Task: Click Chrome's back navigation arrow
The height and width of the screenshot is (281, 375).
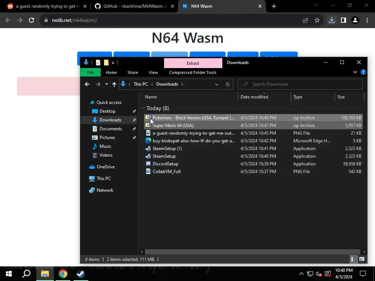Action: [x=8, y=20]
